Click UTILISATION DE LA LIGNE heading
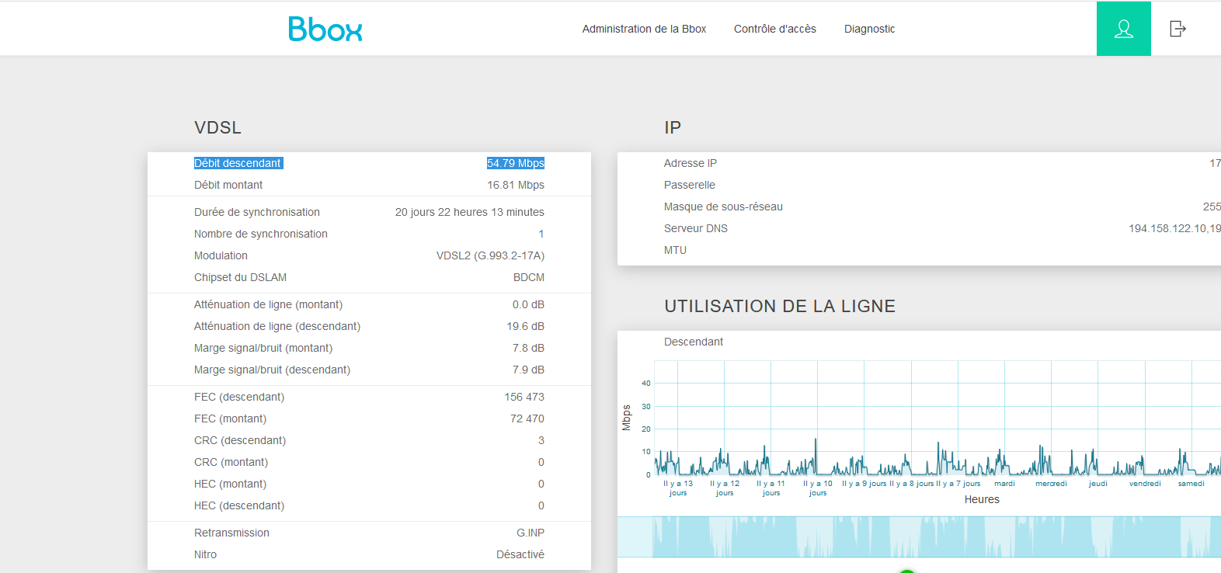The image size is (1221, 573). 780,306
